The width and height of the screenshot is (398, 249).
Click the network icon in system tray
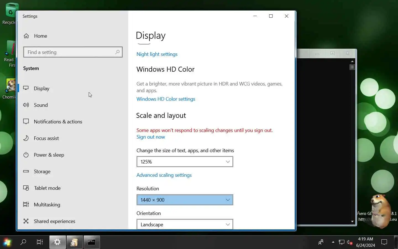[x=342, y=242]
